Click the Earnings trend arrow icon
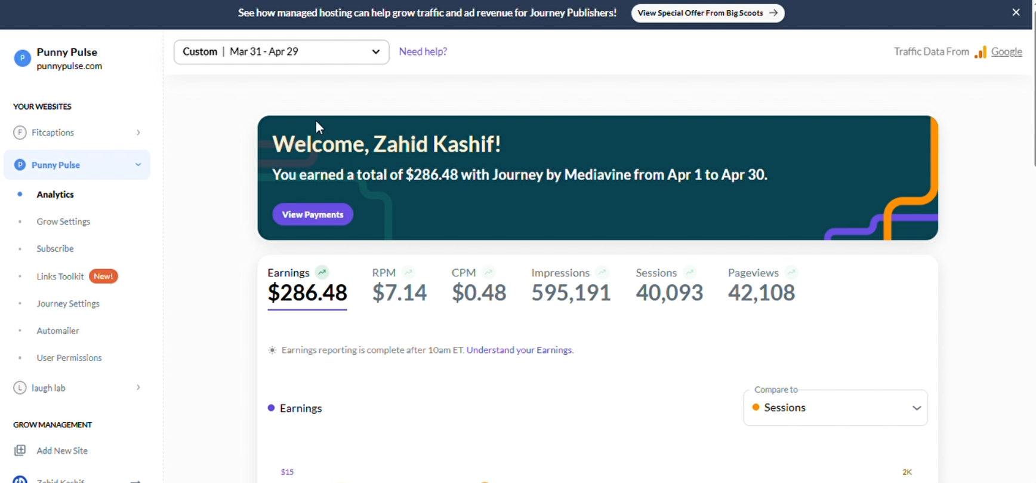Viewport: 1036px width, 483px height. click(322, 272)
